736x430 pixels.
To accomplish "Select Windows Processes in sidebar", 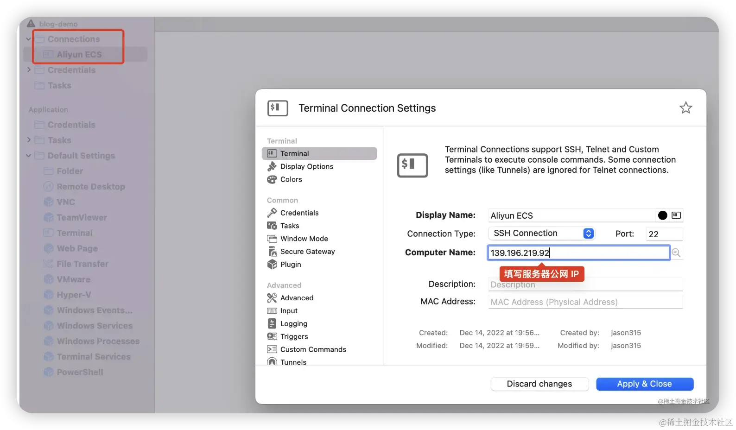I will (x=98, y=341).
